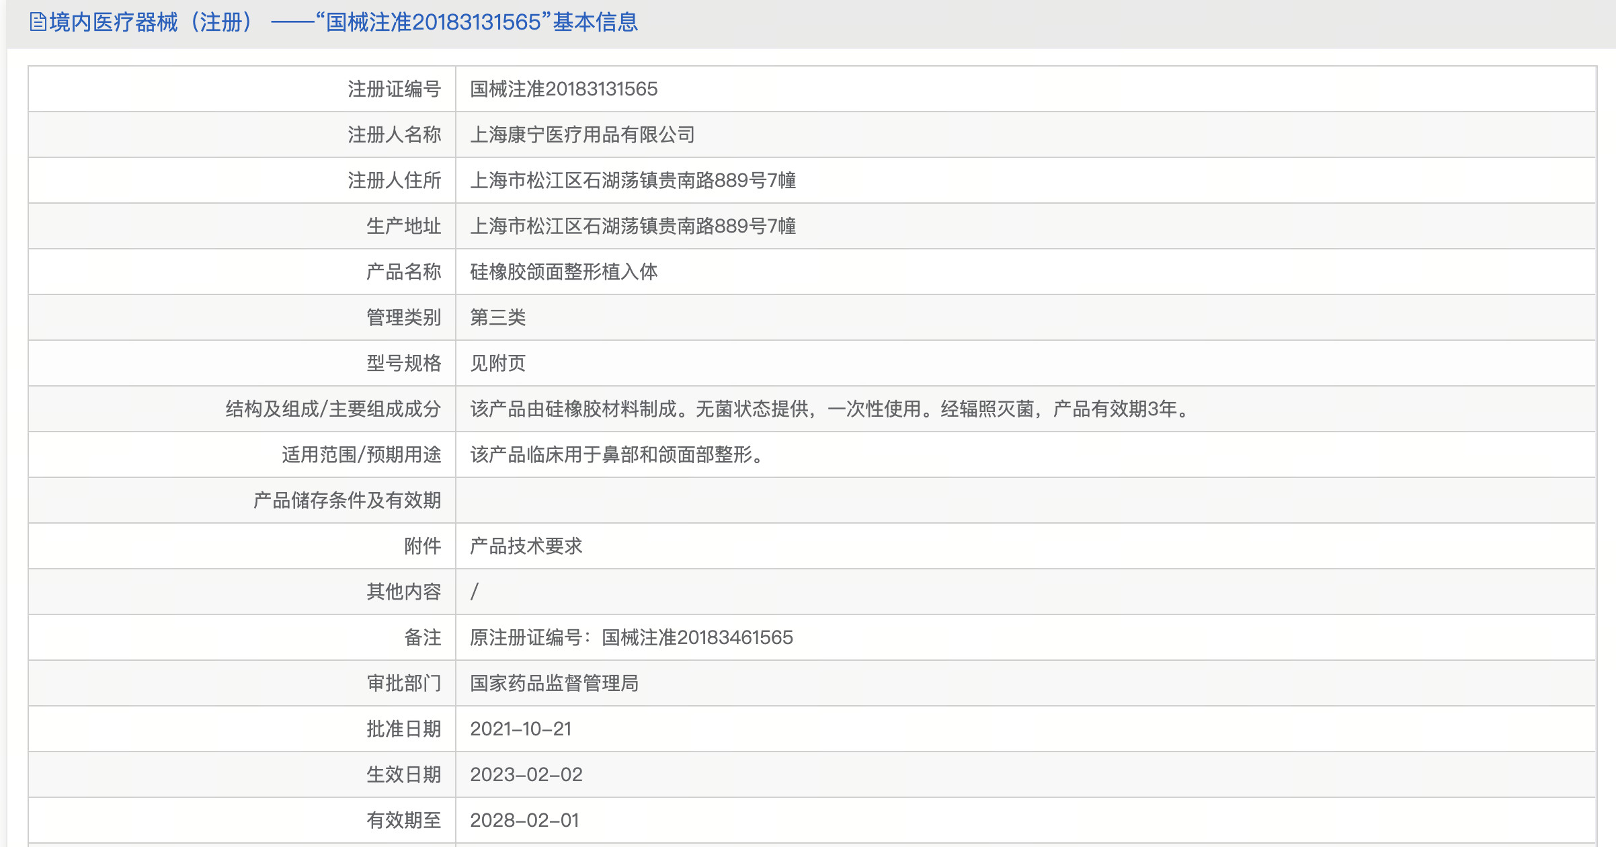Click the 国家药品监督管理局 value
Image resolution: width=1616 pixels, height=847 pixels.
[554, 683]
